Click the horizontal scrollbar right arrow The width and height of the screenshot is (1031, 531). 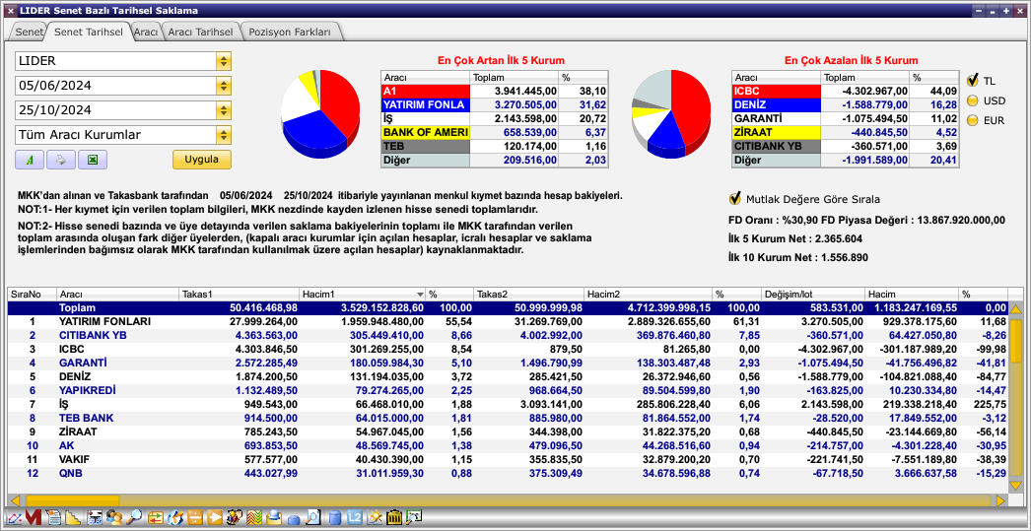click(x=1000, y=500)
